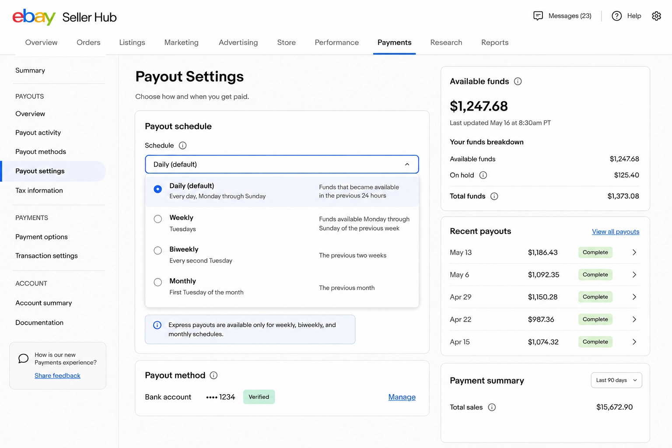Open Payouts Overview in the sidebar
Image resolution: width=672 pixels, height=448 pixels.
coord(30,114)
